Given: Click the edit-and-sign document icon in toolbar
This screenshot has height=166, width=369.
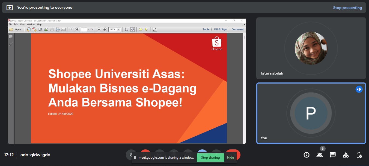Looking at the screenshot, I should tap(40, 29).
